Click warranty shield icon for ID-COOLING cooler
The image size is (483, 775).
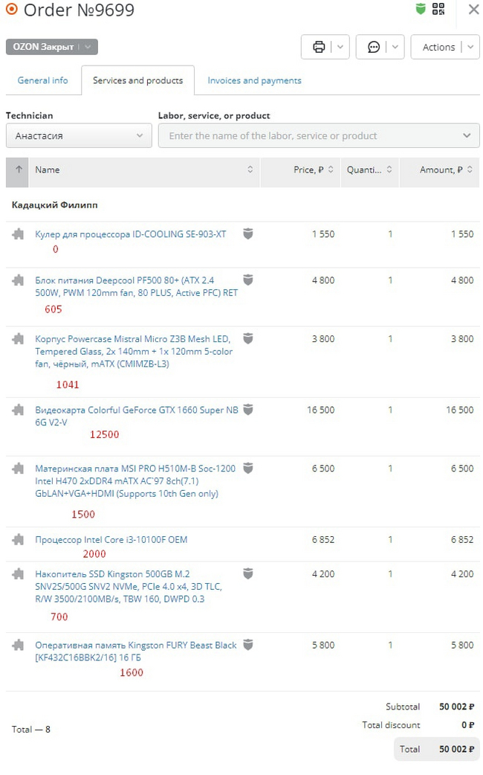248,234
